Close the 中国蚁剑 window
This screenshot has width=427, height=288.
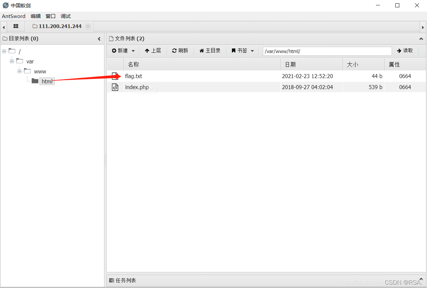pos(417,5)
